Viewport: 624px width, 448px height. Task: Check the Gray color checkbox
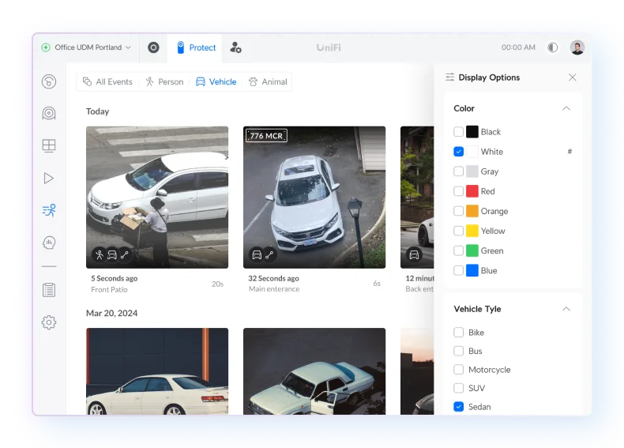(458, 171)
